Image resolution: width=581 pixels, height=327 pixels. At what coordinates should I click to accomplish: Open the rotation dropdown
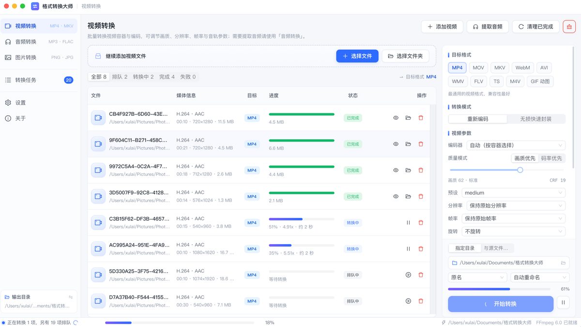pos(514,232)
